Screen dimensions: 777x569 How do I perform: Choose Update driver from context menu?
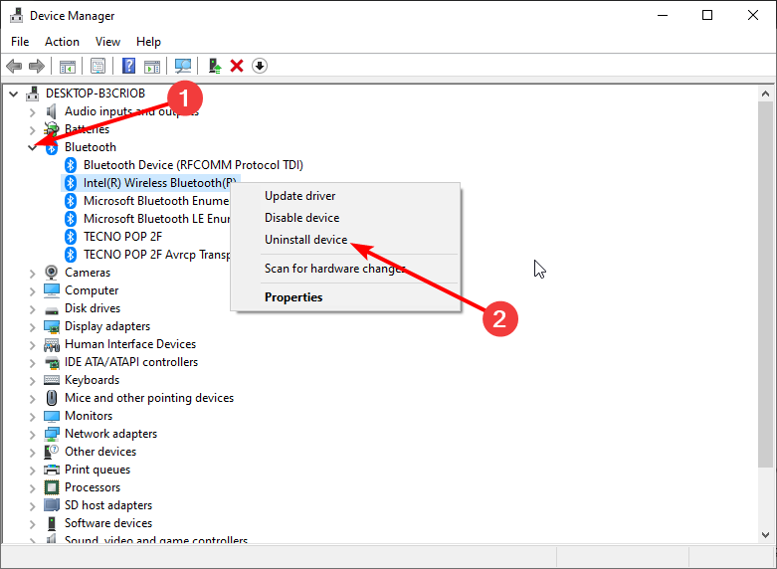345,196
